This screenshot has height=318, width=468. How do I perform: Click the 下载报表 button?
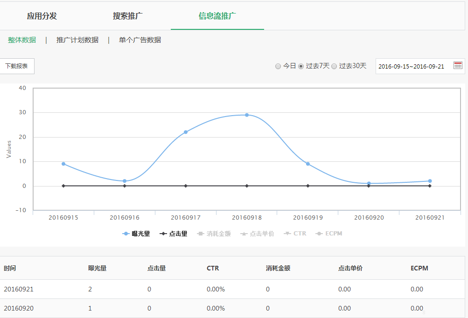[x=18, y=66]
